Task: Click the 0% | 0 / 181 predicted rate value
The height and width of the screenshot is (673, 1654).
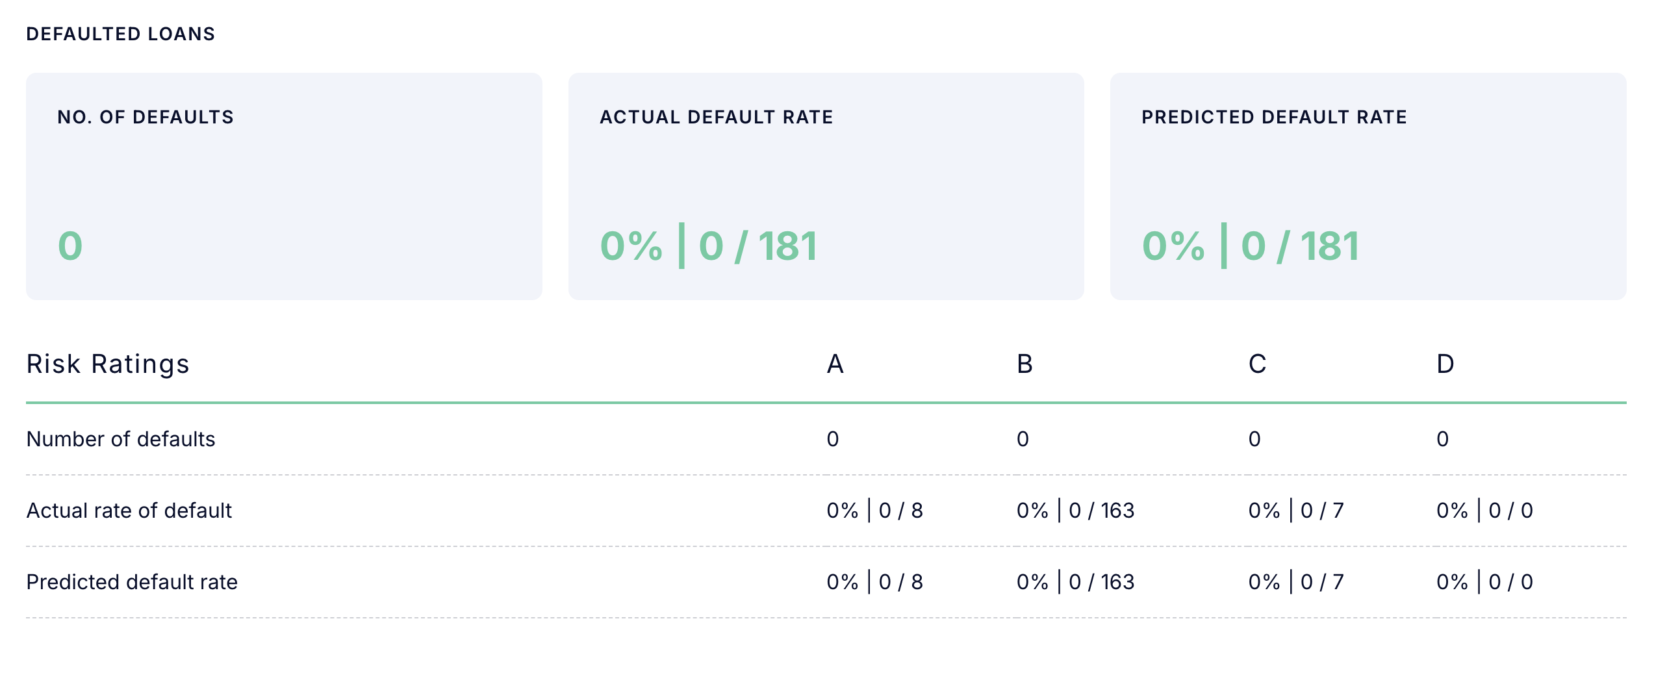Action: tap(1250, 246)
